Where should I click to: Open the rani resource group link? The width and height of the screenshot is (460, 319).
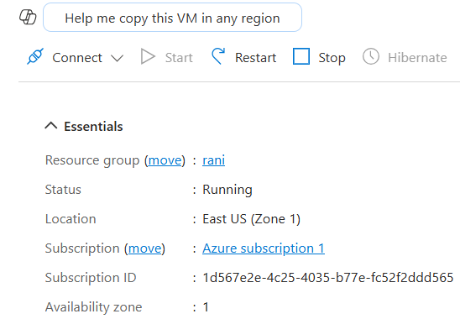[x=213, y=160]
